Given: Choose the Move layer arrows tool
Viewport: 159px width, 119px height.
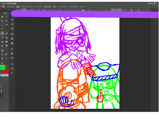Looking at the screenshot, I should click(x=7, y=21).
